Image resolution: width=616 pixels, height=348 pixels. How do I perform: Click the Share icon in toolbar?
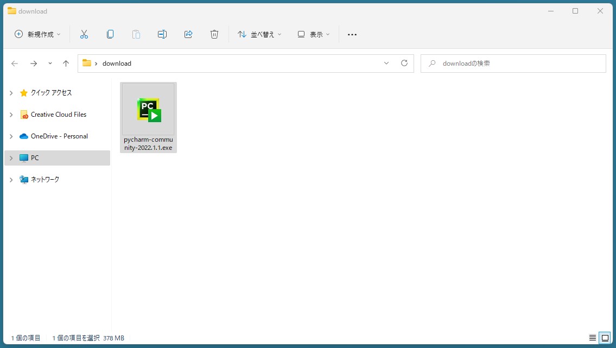click(x=188, y=35)
